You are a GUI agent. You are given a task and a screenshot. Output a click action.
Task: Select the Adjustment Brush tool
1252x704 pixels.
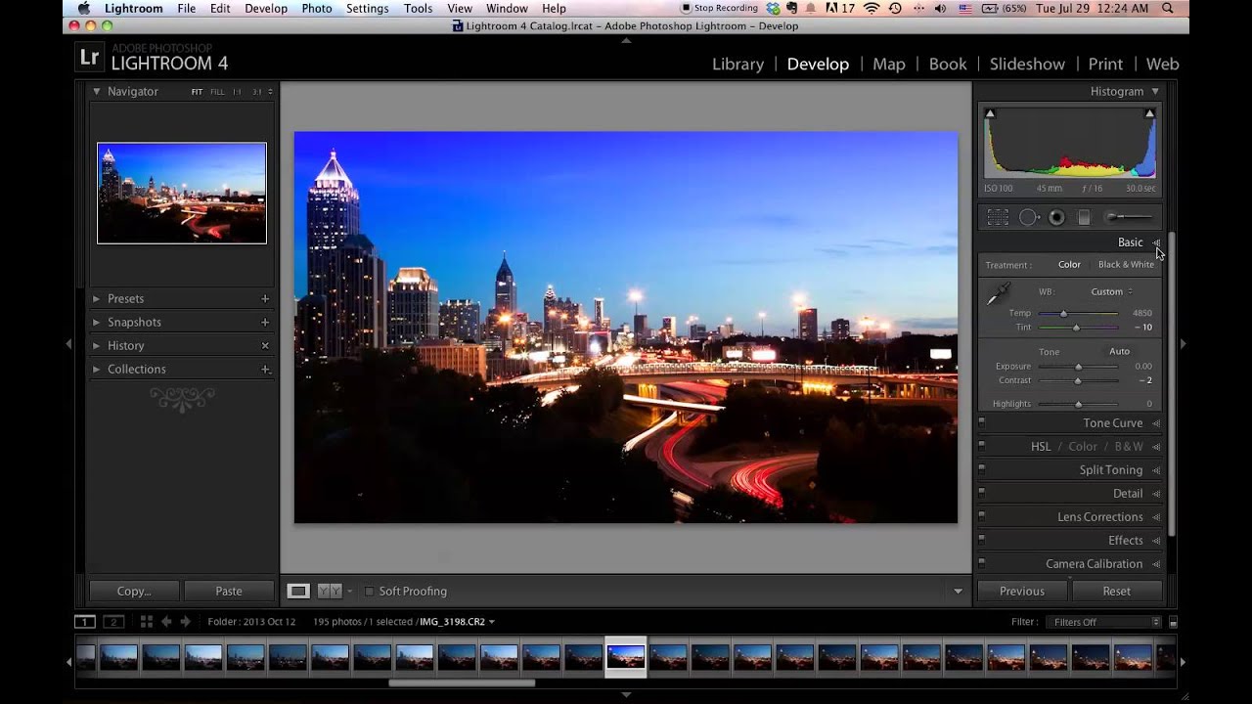click(x=1129, y=217)
